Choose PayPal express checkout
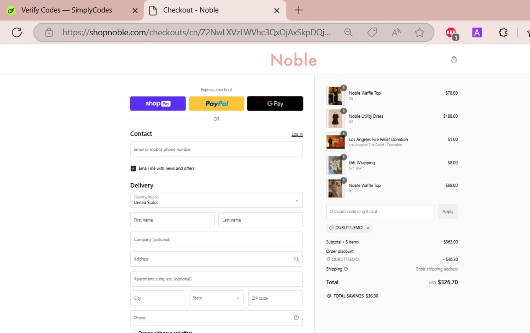530x333 pixels. tap(217, 103)
